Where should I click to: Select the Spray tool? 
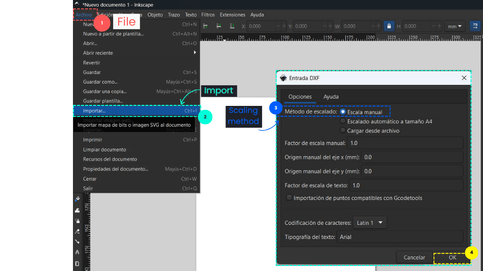(77, 221)
